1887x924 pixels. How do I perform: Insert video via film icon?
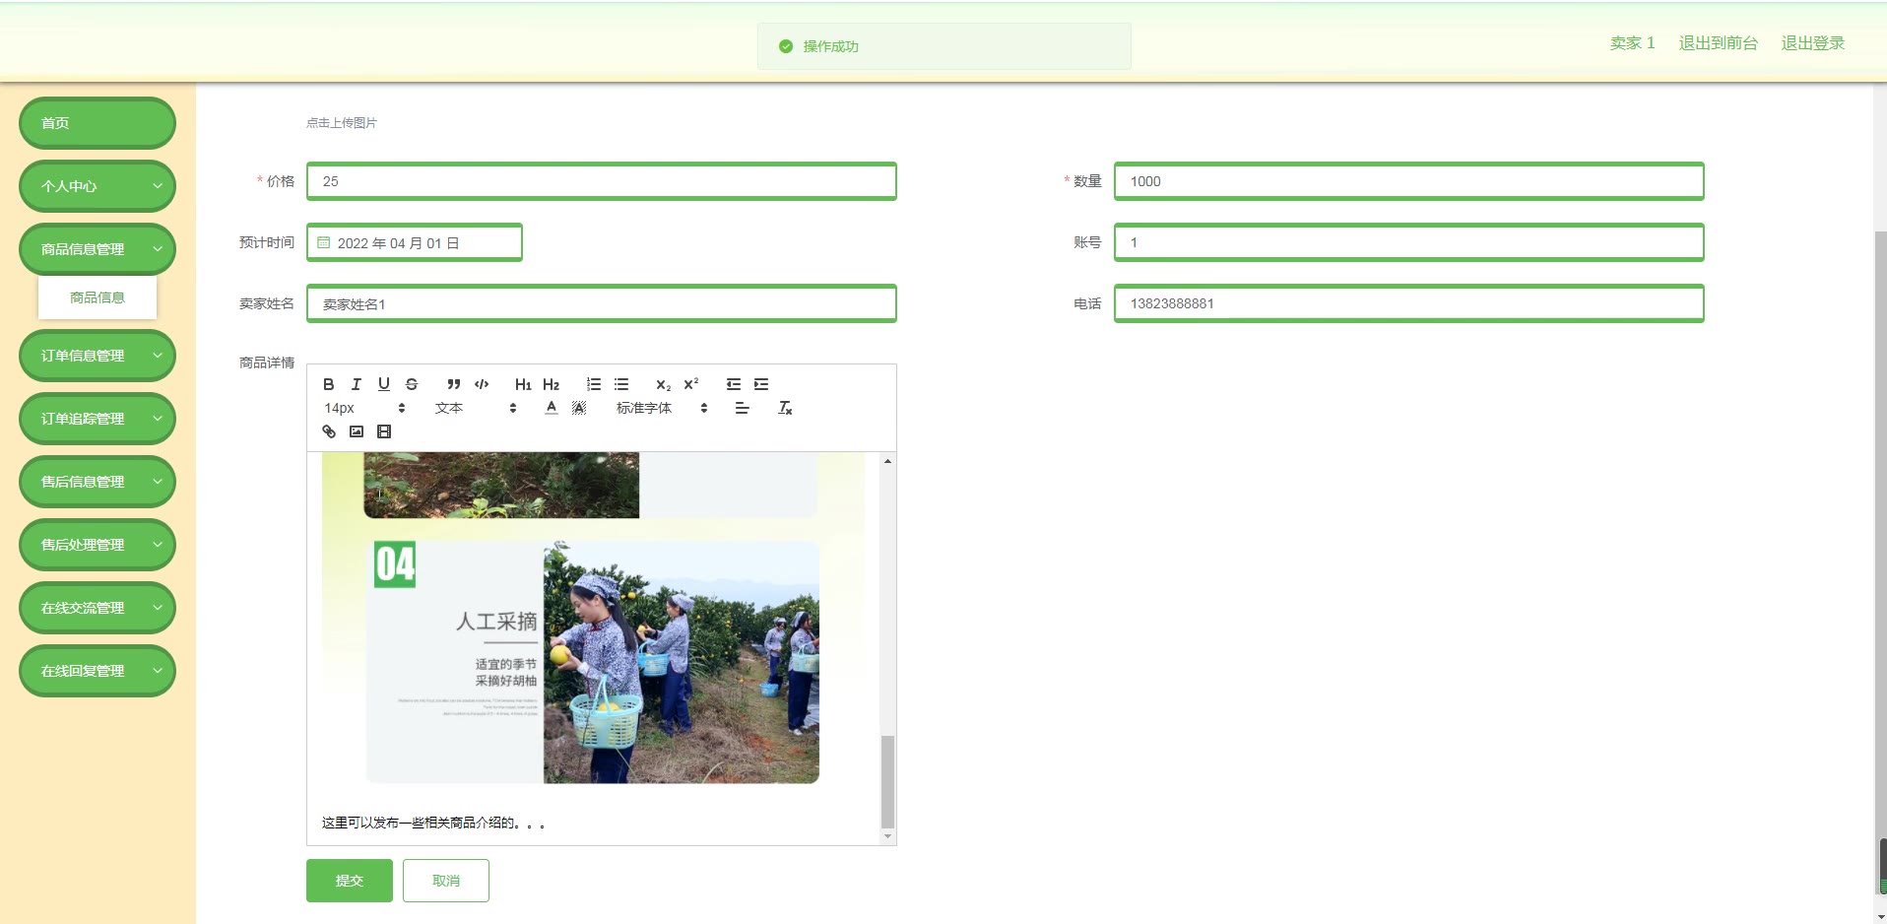(384, 431)
